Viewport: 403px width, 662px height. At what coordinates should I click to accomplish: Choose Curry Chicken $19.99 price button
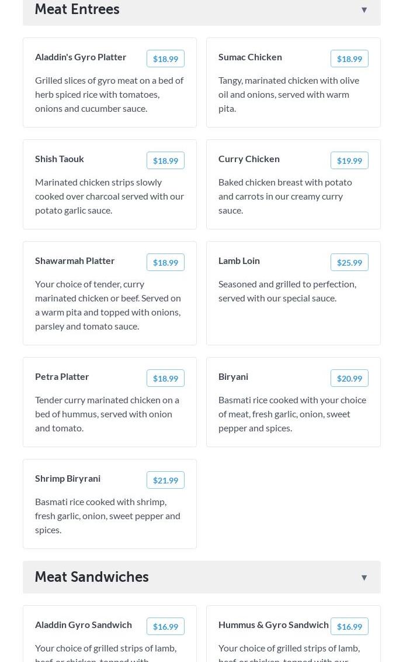(x=349, y=160)
